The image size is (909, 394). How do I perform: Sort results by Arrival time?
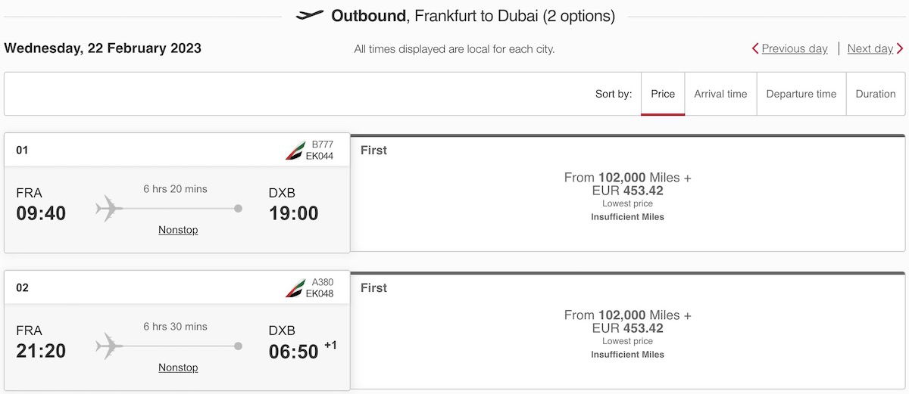[720, 94]
